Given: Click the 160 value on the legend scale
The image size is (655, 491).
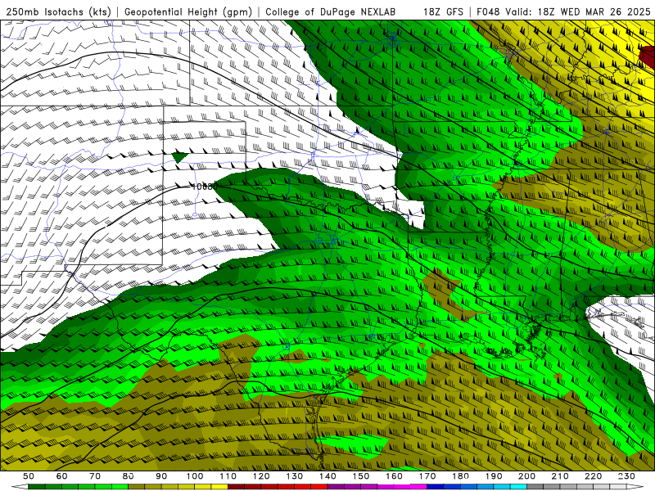Looking at the screenshot, I should [394, 476].
